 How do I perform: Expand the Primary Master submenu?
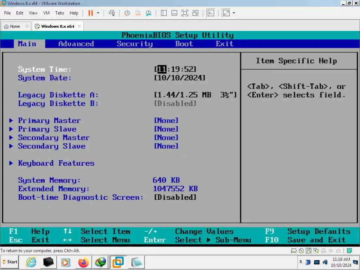tap(49, 121)
